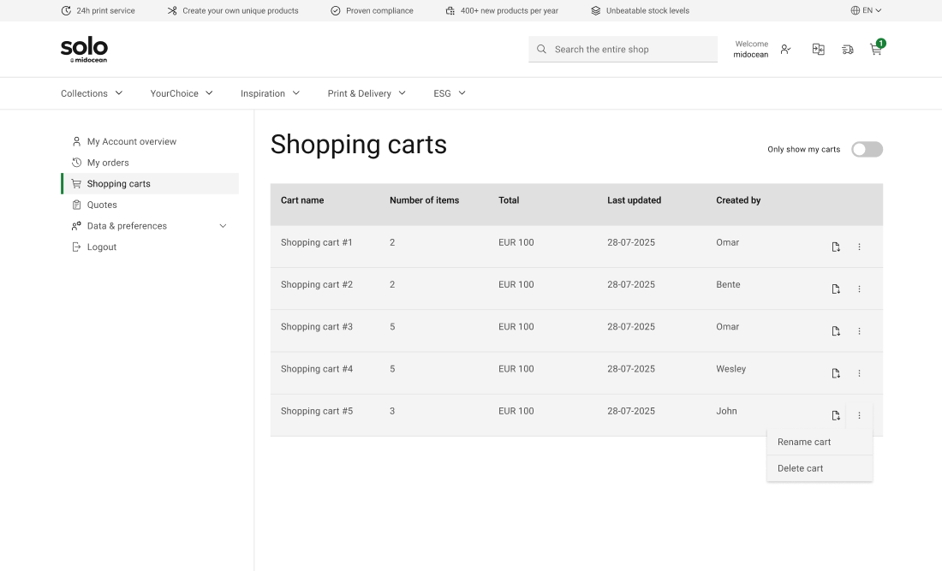Click the delivery truck icon
Image resolution: width=942 pixels, height=571 pixels.
coord(847,50)
